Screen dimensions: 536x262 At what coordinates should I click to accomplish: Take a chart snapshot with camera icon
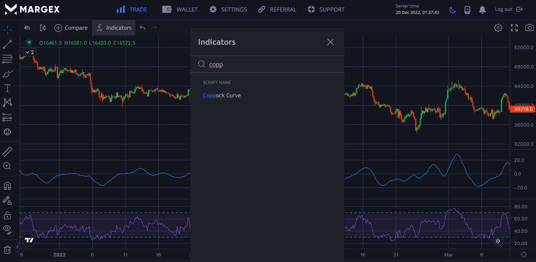529,28
